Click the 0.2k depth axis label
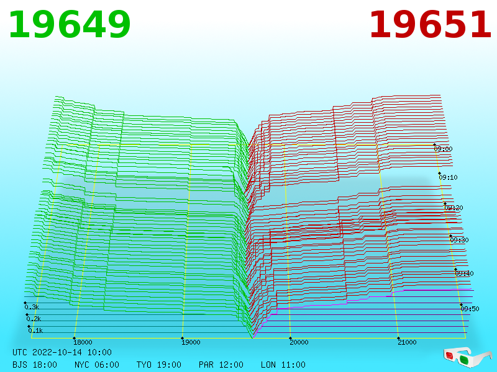Viewport: 497px width, 372px height. click(x=34, y=319)
